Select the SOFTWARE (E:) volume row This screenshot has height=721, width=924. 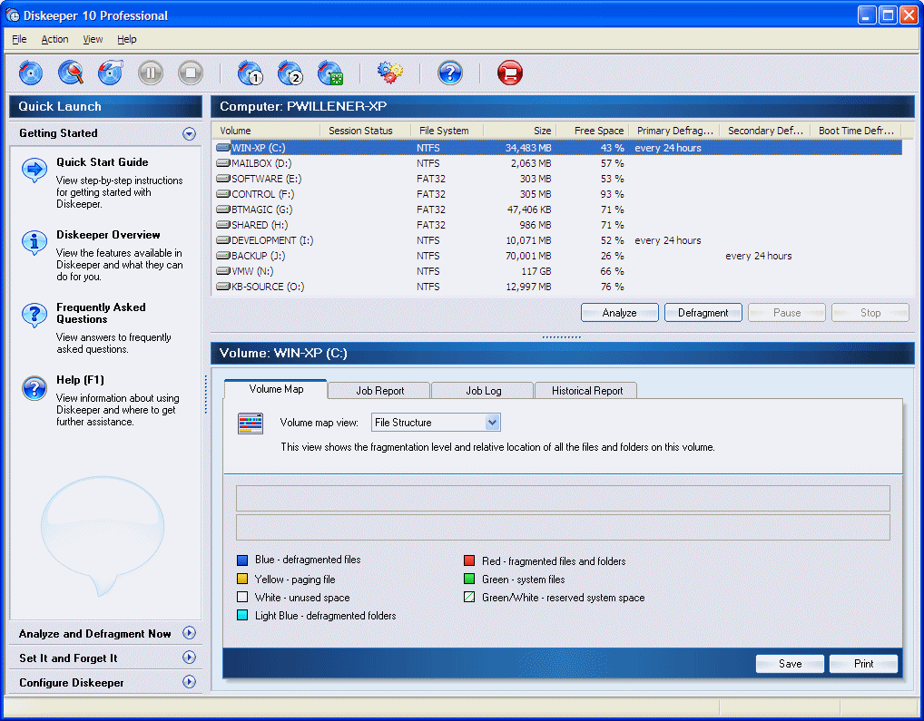click(557, 179)
